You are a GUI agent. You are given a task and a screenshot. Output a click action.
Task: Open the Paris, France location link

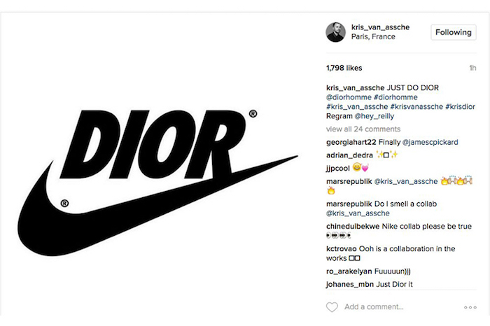coord(373,36)
